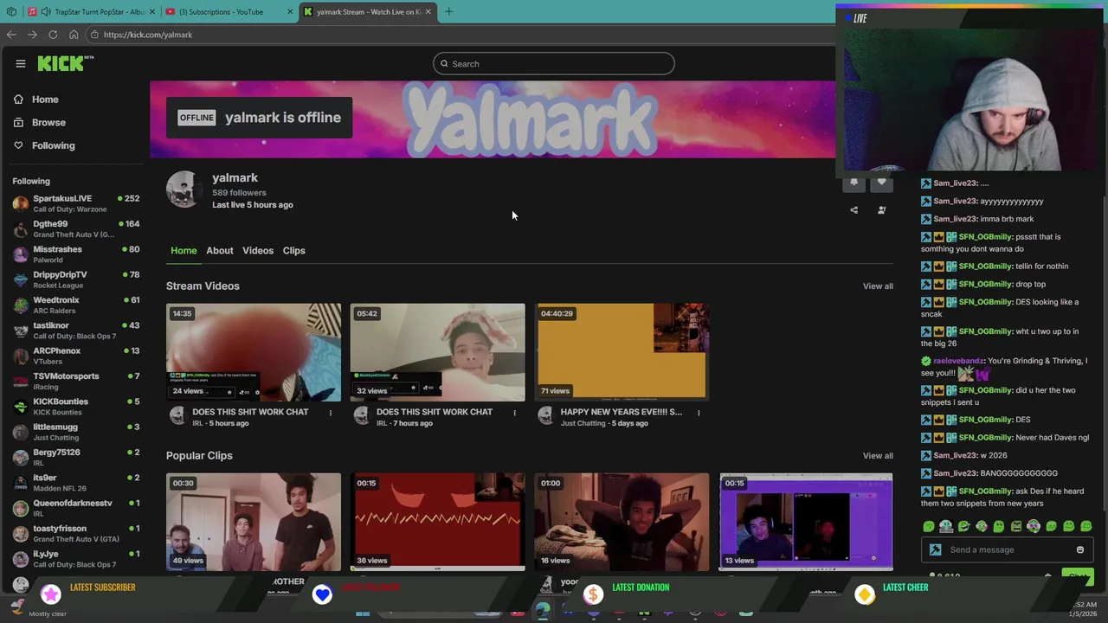Open the 14:35 stream video thumbnail
1108x623 pixels.
(x=254, y=352)
